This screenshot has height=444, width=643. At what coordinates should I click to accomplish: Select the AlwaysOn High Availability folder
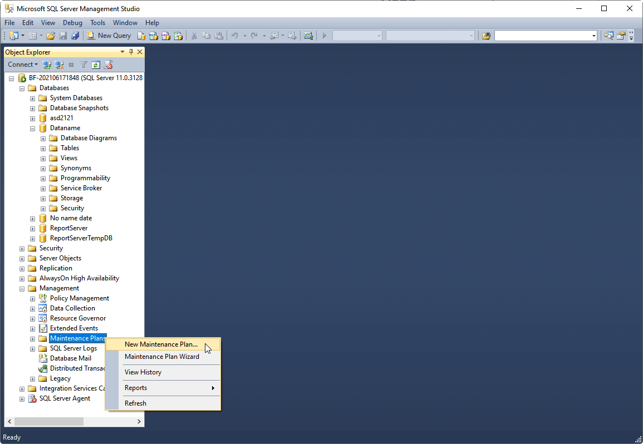(x=78, y=278)
